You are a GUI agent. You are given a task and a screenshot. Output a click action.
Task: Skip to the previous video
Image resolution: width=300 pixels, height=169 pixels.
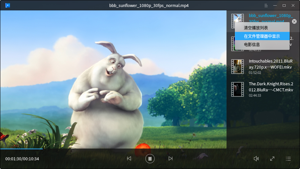[x=129, y=159]
